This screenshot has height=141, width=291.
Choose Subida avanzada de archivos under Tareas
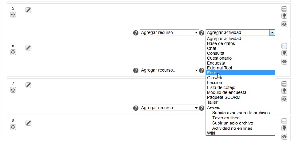pos(241,113)
